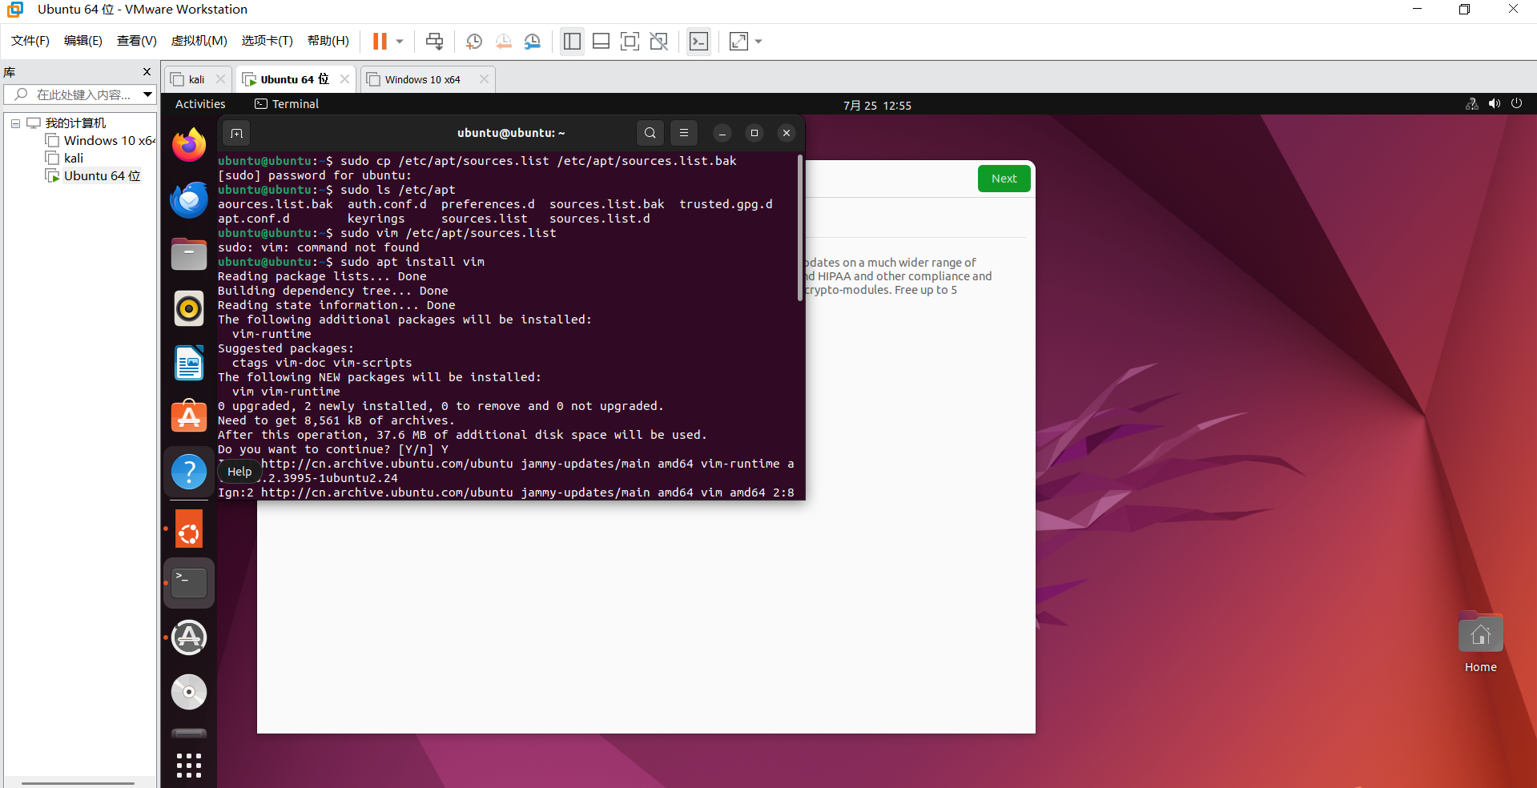Click the volume icon in Ubuntu top bar

tap(1495, 104)
